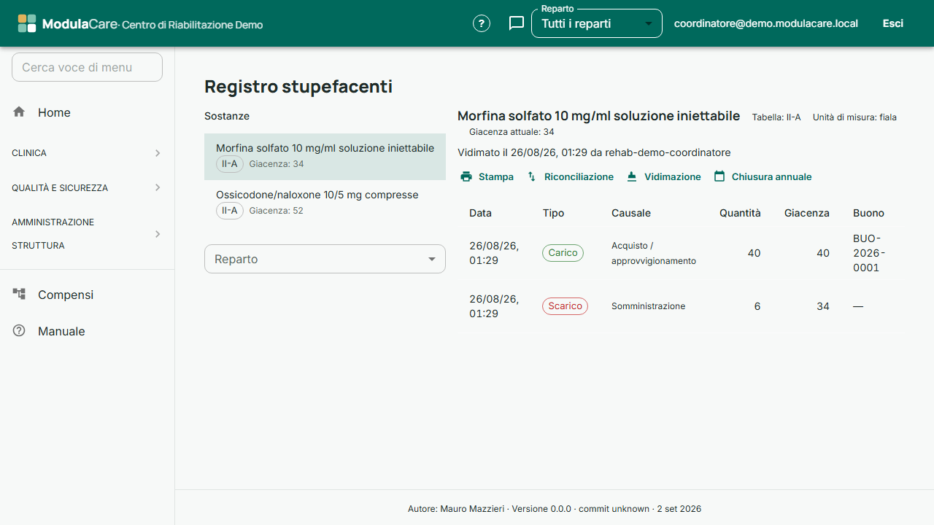Click the Stampa printer icon
This screenshot has width=934, height=525.
coord(466,176)
